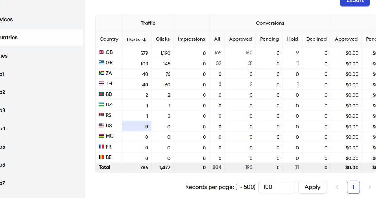This screenshot has height=198, width=377.
Task: Select page 1 in pagination
Action: (353, 187)
